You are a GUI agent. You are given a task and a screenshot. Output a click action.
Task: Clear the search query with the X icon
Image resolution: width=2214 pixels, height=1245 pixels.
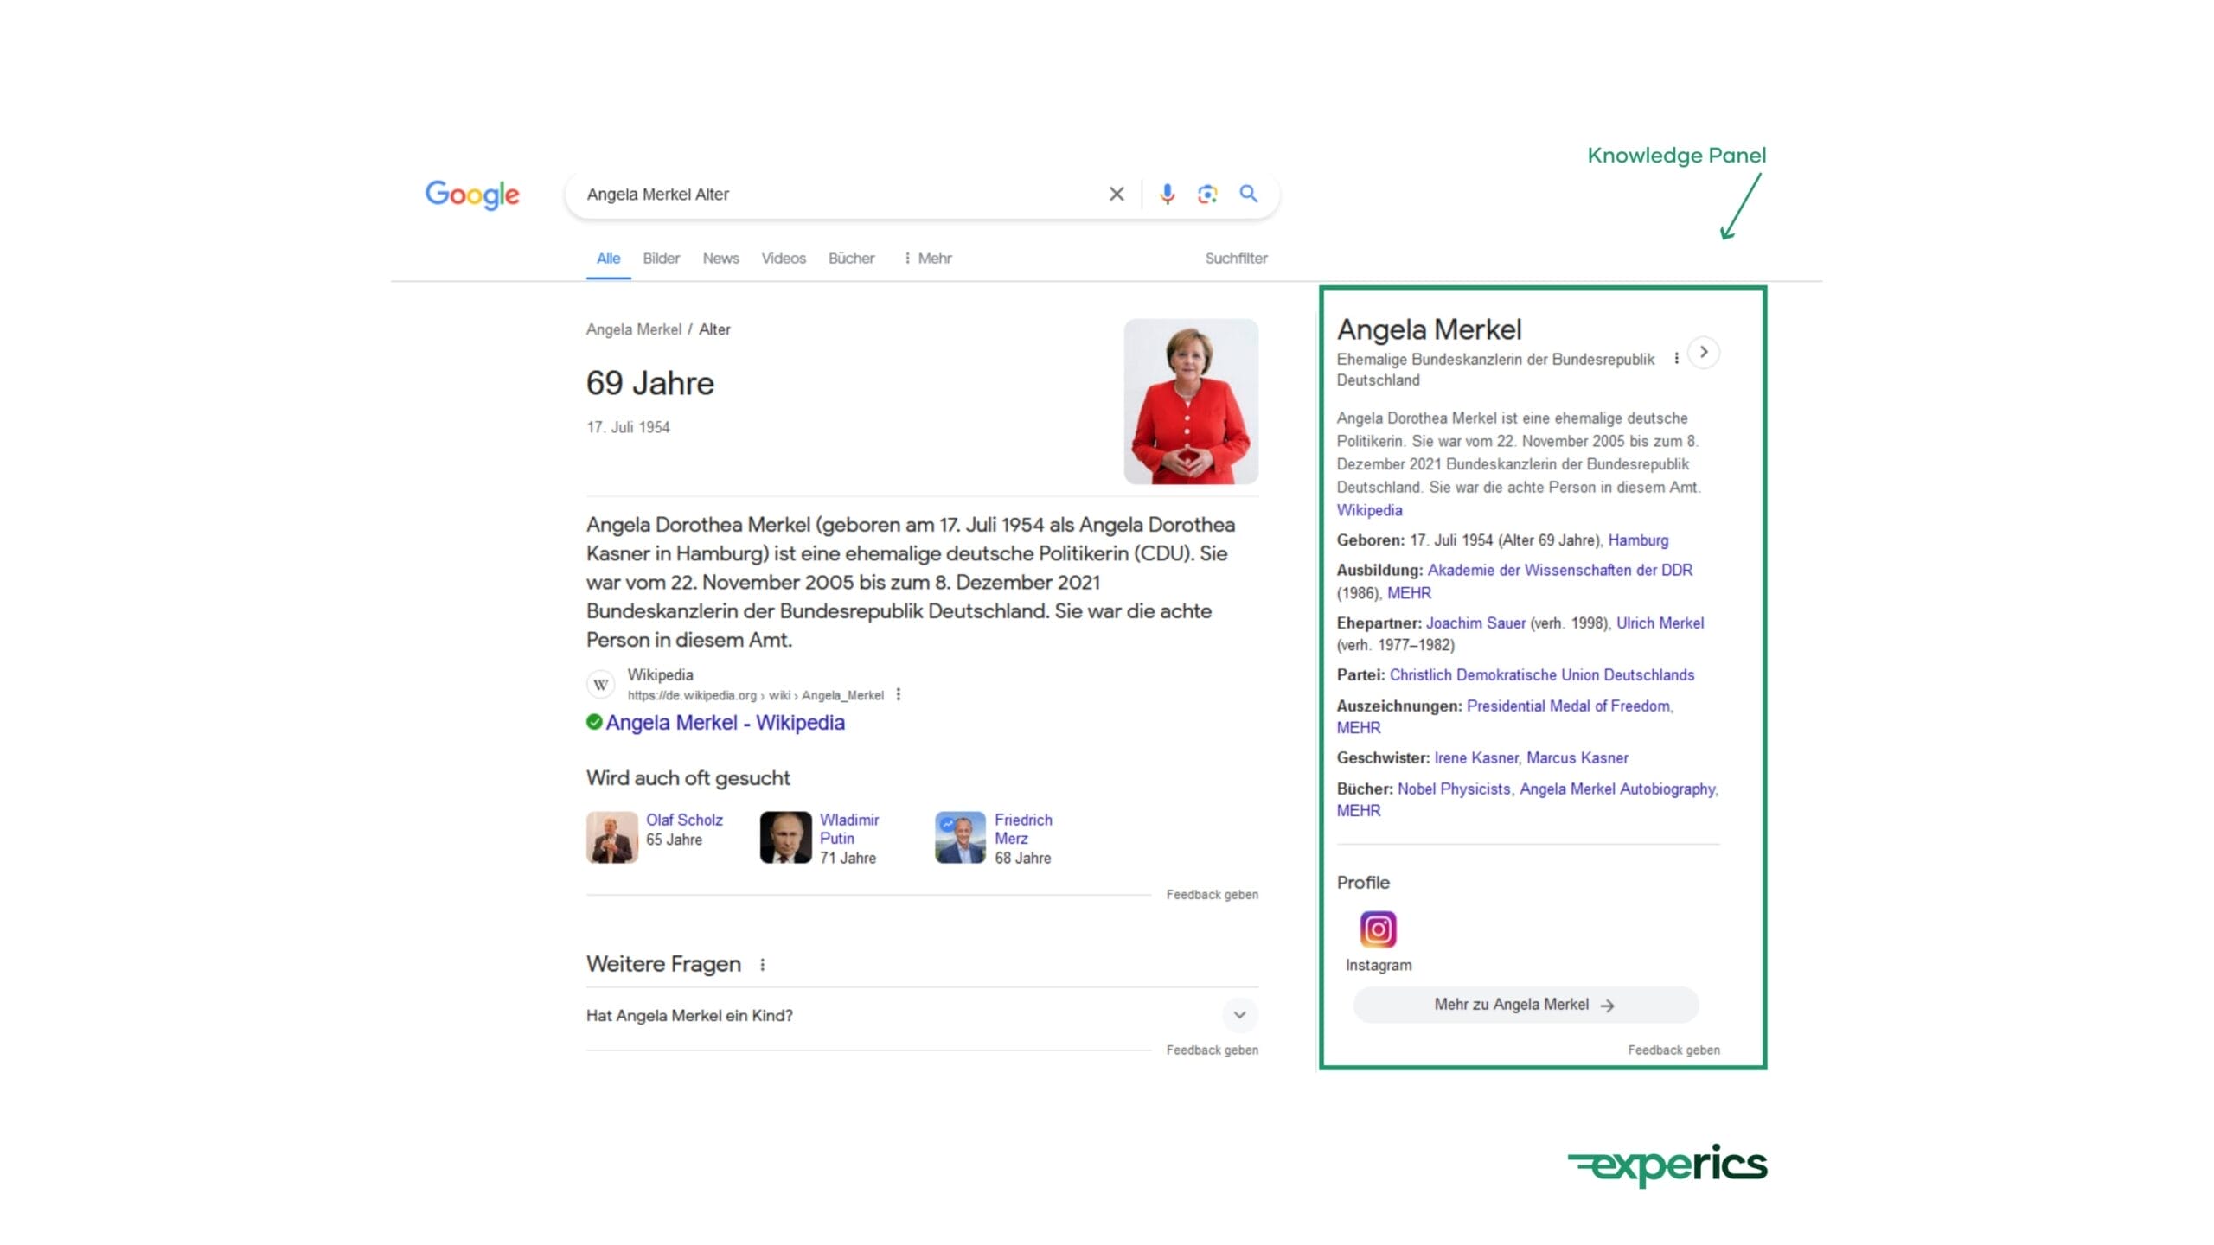[1116, 194]
